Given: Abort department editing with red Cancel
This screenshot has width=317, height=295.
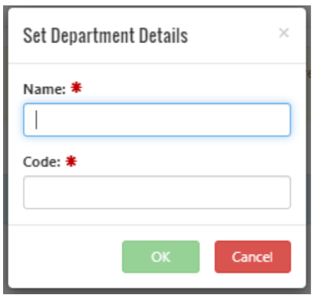Looking at the screenshot, I should [x=253, y=256].
